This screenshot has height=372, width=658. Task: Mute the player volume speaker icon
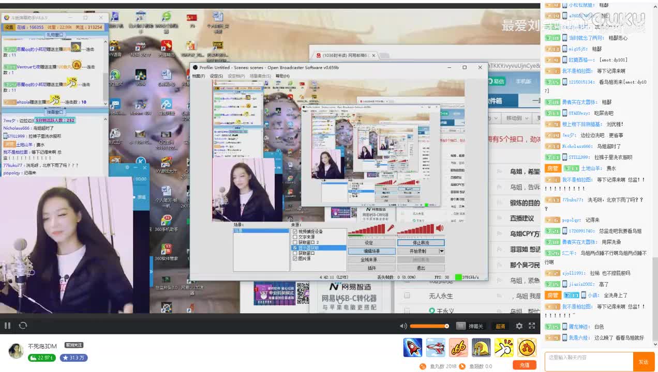tap(403, 326)
